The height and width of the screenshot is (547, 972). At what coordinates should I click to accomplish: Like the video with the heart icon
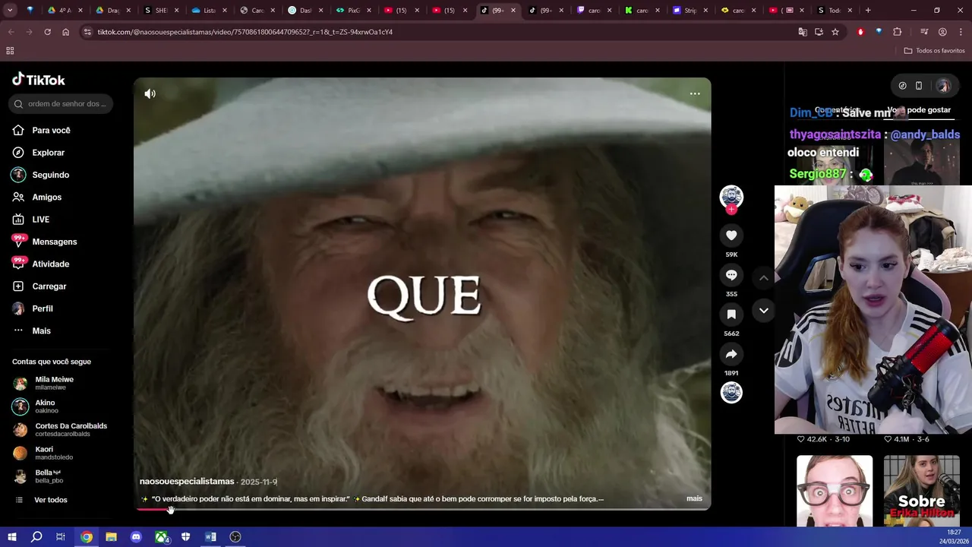coord(731,236)
